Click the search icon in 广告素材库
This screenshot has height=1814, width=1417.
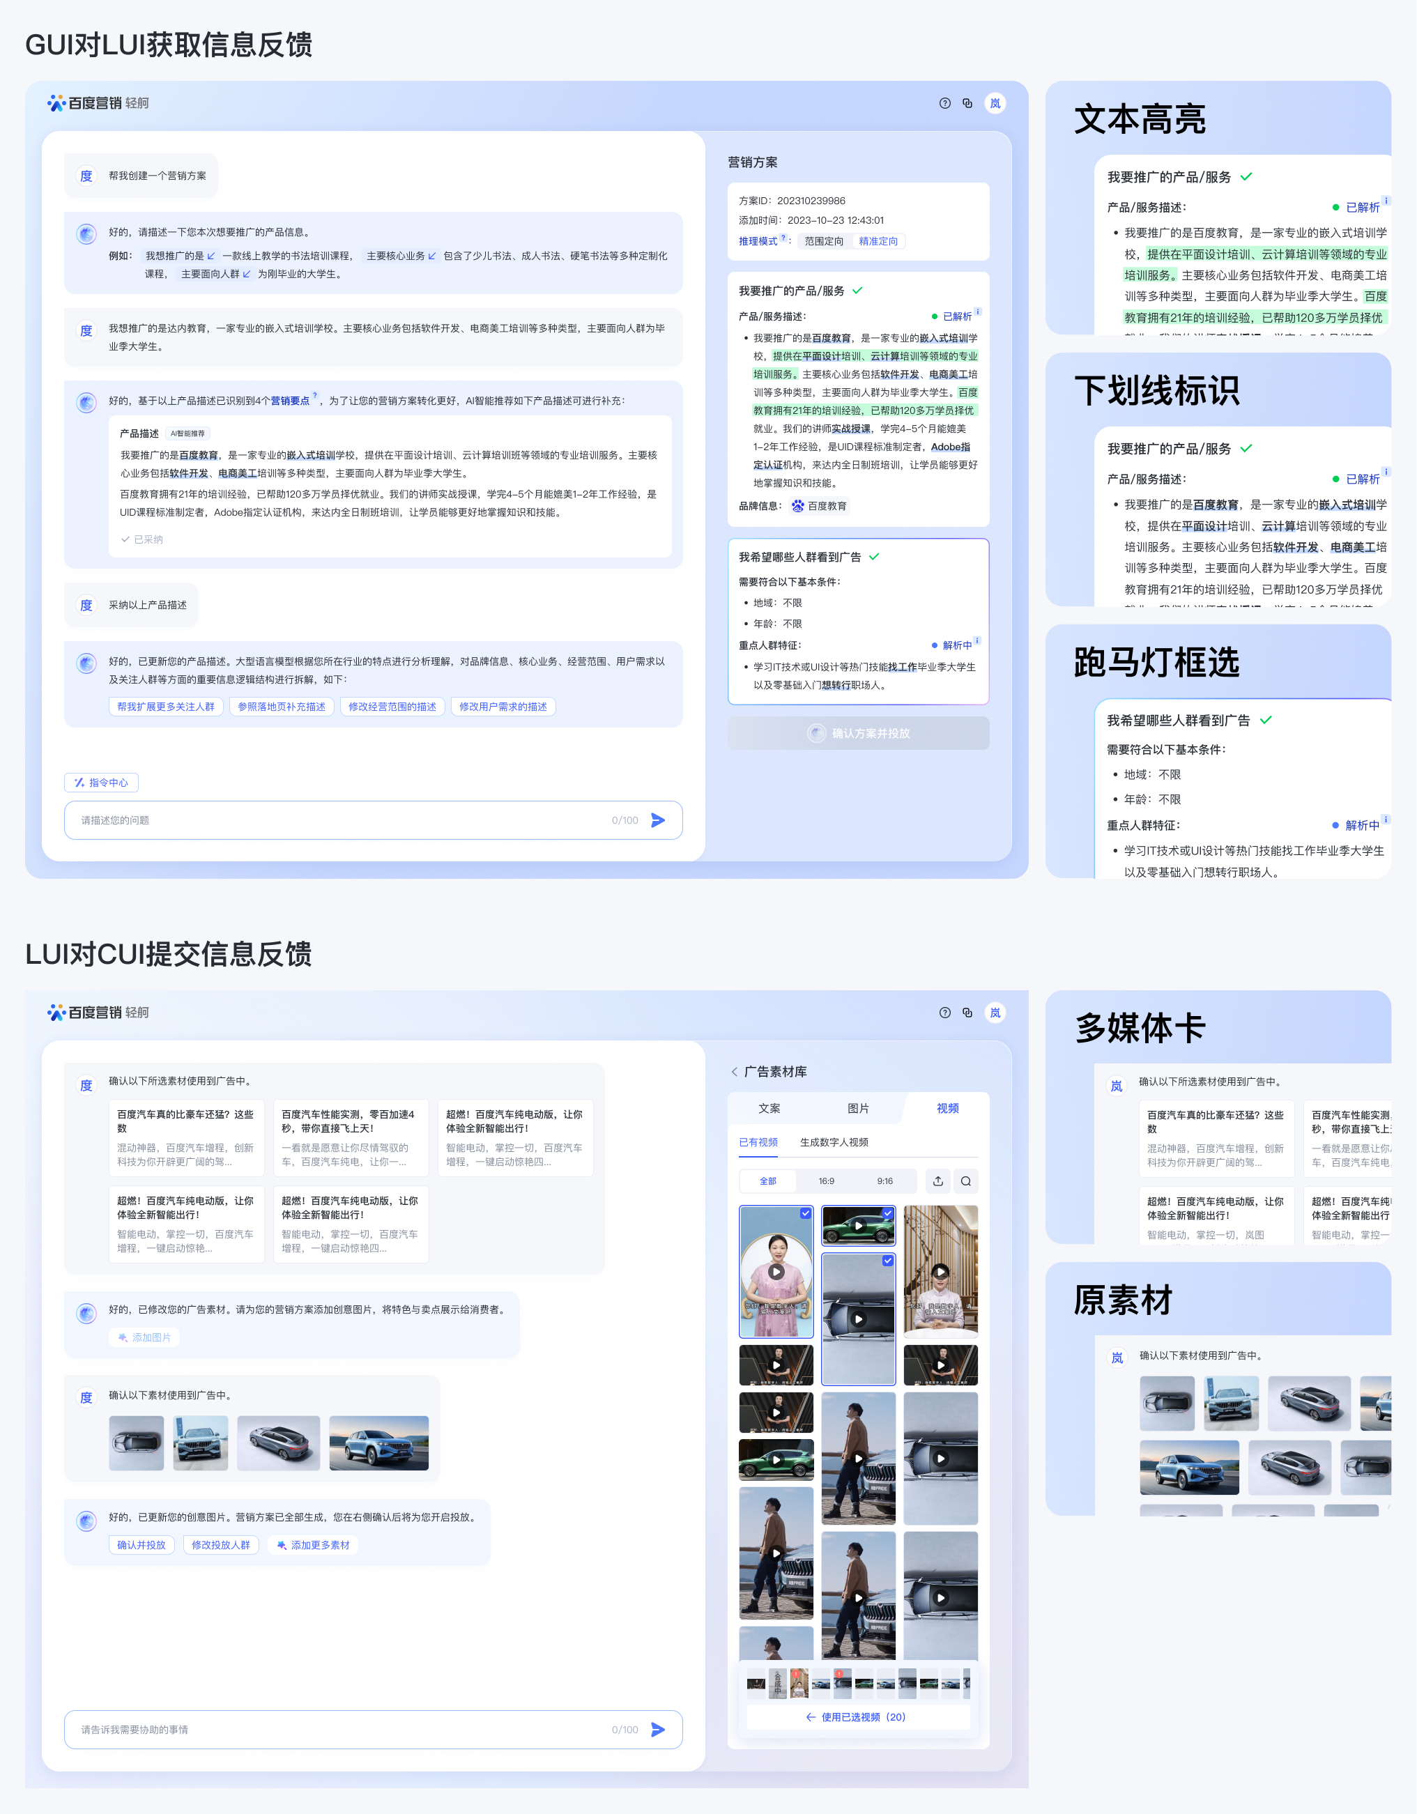tap(966, 1181)
